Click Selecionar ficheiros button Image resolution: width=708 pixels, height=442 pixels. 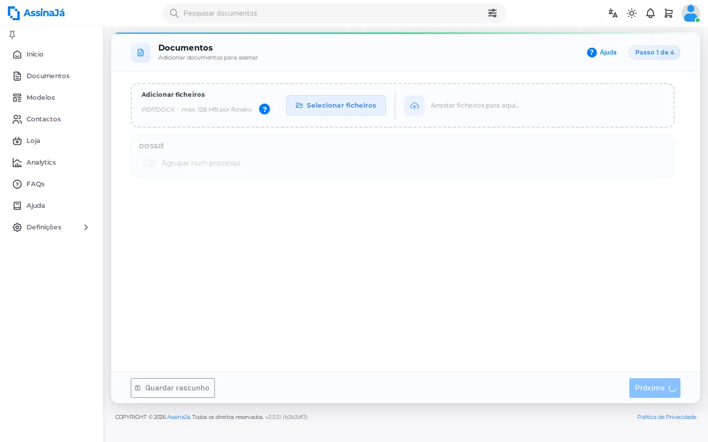click(336, 106)
